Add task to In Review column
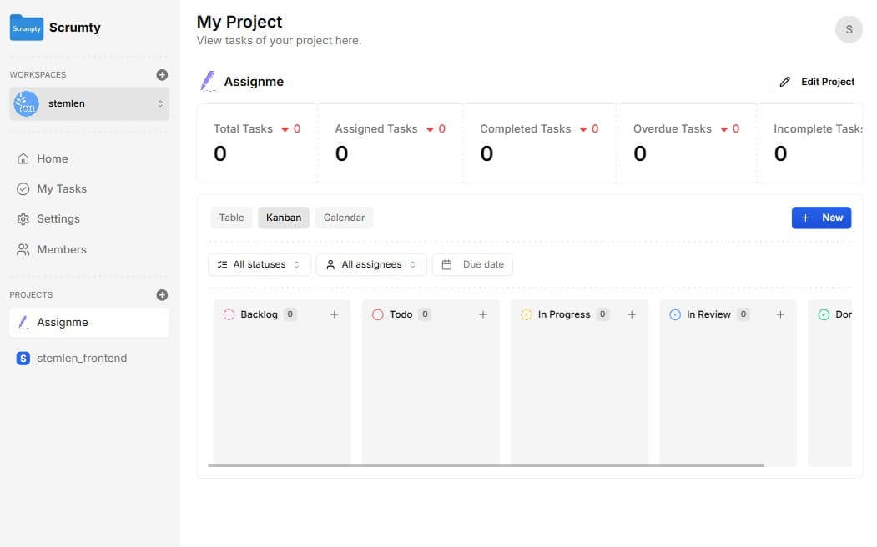877x547 pixels. pos(780,314)
